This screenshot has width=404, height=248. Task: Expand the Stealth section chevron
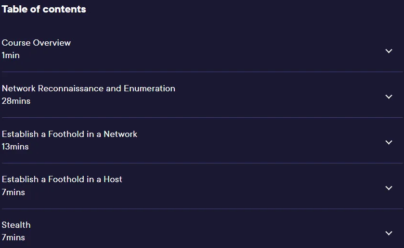tap(389, 233)
